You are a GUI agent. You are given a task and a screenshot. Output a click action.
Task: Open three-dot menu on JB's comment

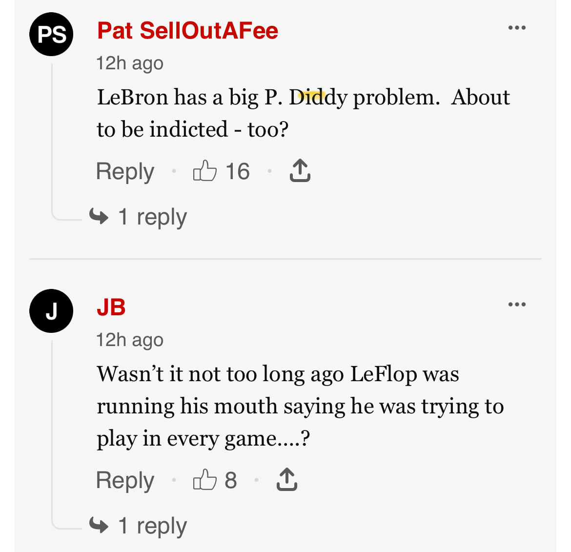517,305
